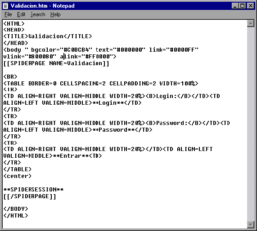Click vlink="#800080" attribute
257x231 pixels.
(x=30, y=57)
